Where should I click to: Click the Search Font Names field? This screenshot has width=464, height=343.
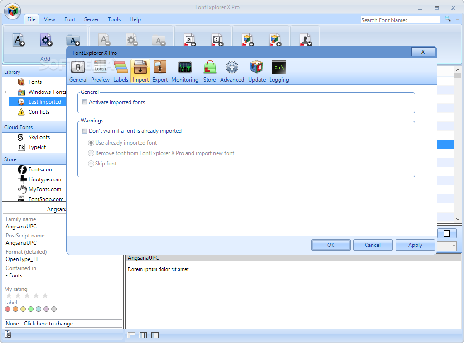(401, 20)
